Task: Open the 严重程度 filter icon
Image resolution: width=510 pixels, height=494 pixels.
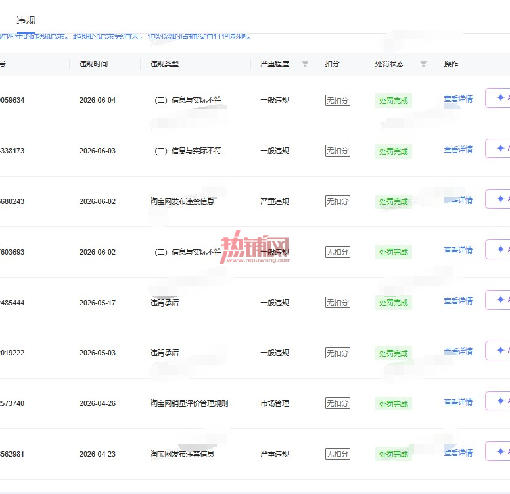Action: tap(305, 64)
